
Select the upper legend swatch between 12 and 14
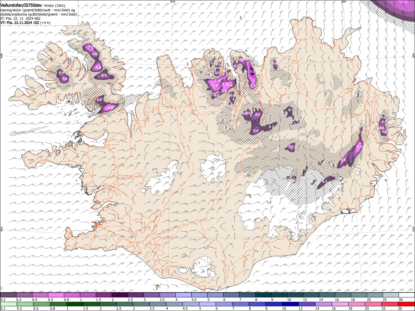pyautogui.click(x=311, y=295)
